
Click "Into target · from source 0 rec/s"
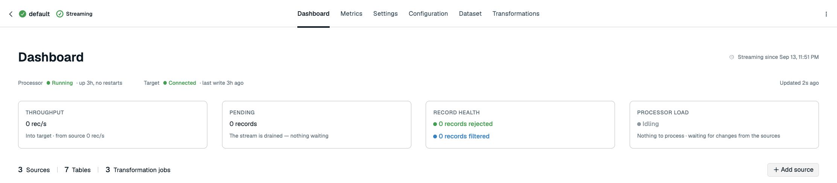[65, 136]
